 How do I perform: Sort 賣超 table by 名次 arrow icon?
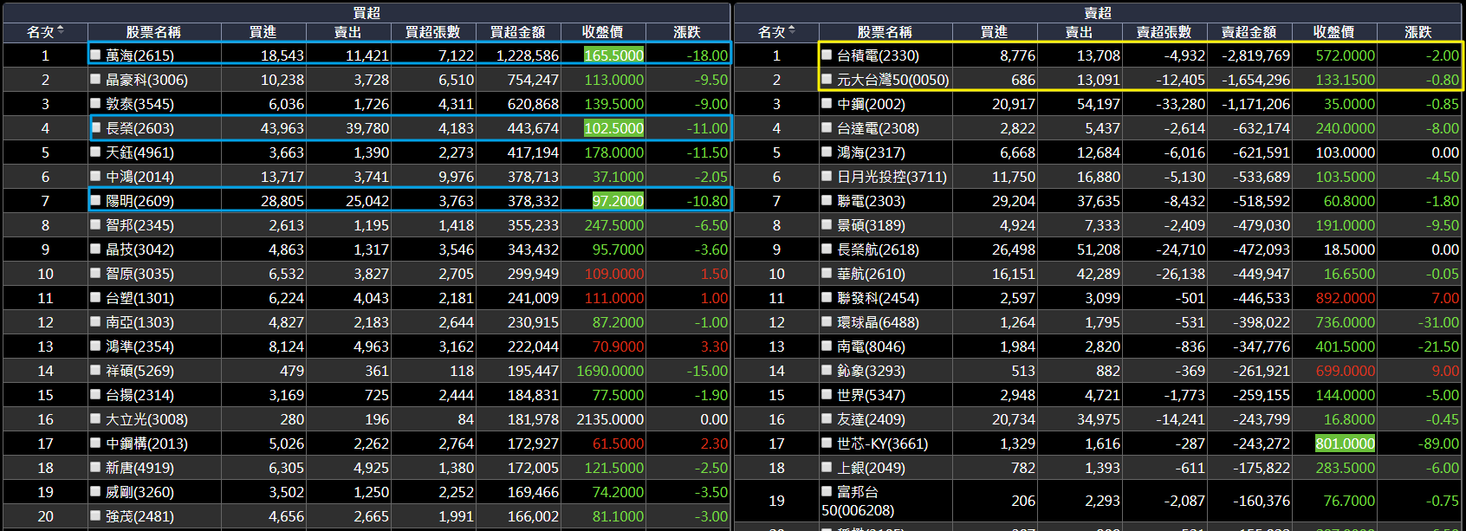792,31
